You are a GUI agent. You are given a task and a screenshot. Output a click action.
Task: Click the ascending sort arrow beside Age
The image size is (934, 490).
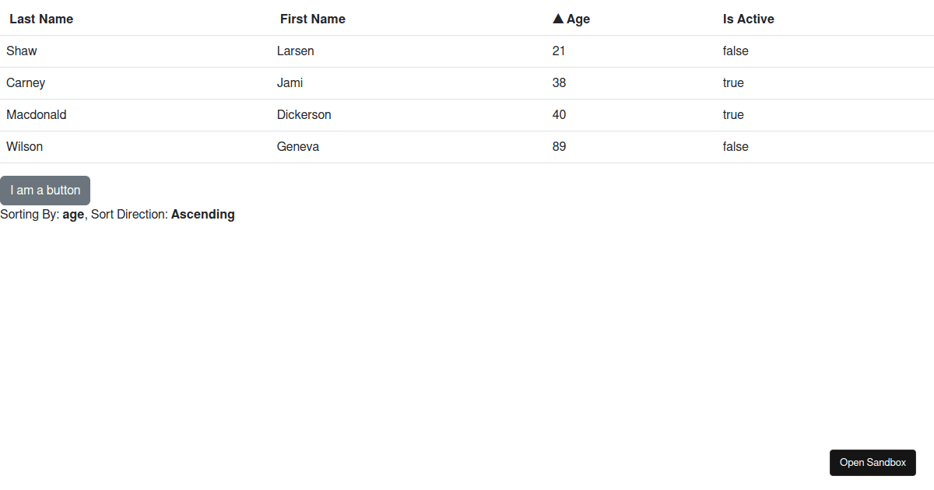coord(558,19)
